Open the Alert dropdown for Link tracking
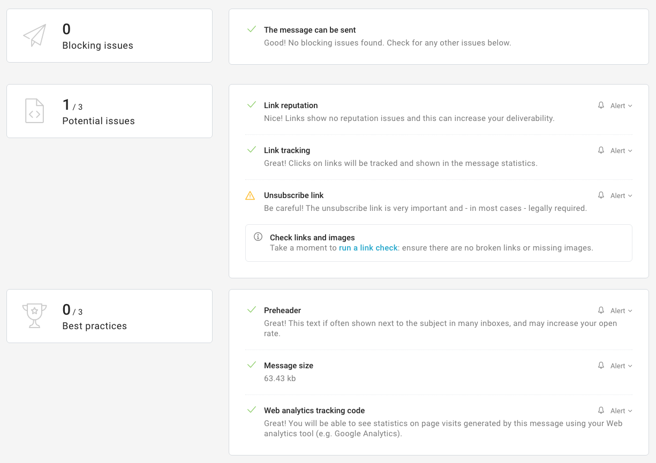Screen dimensions: 656x463 621,151
